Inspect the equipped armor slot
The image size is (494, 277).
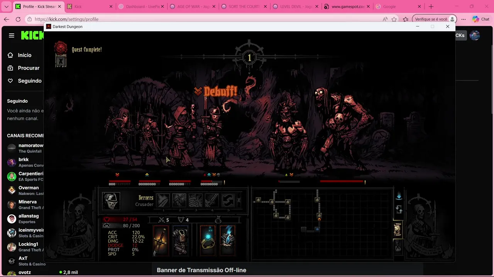pos(180,241)
